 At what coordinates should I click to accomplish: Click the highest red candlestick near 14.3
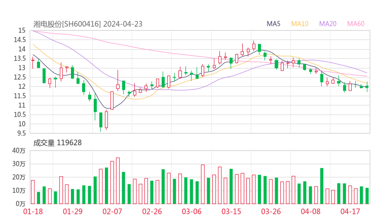point(254,46)
